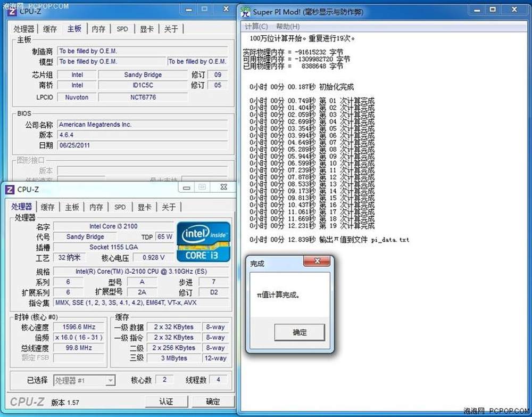
Task: Minimize the Super PI window
Action: tap(477, 10)
